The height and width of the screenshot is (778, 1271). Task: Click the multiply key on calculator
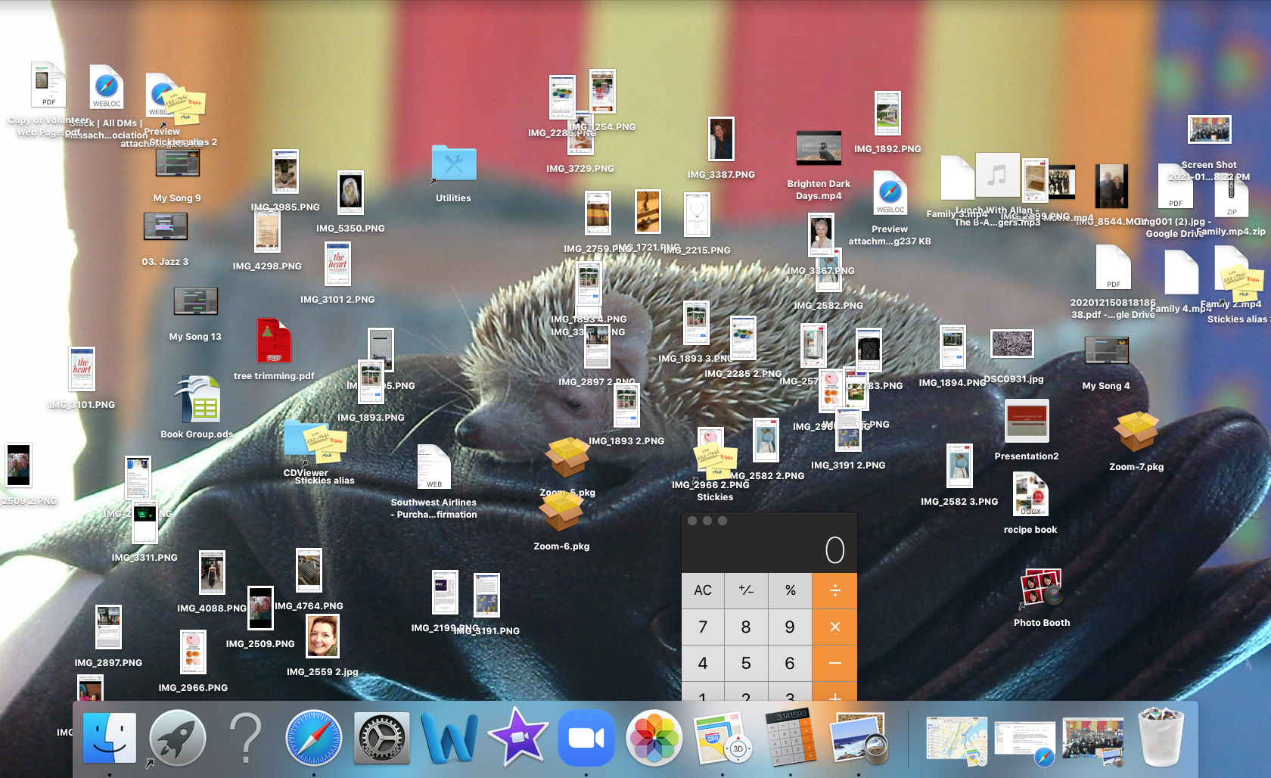[x=834, y=627]
